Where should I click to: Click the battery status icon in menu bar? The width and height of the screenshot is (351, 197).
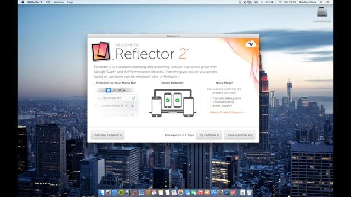pyautogui.click(x=274, y=2)
